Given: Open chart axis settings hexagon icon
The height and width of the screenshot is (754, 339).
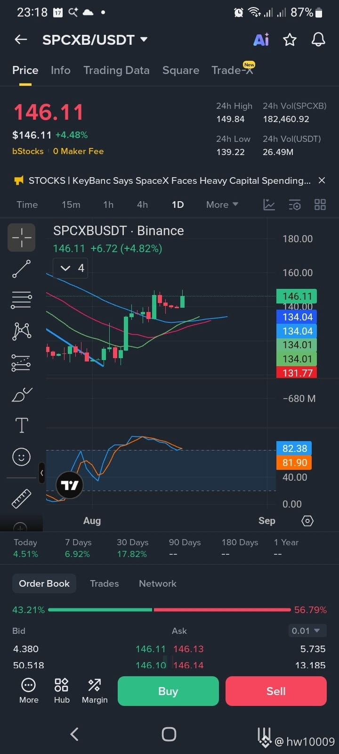Looking at the screenshot, I should tap(307, 521).
